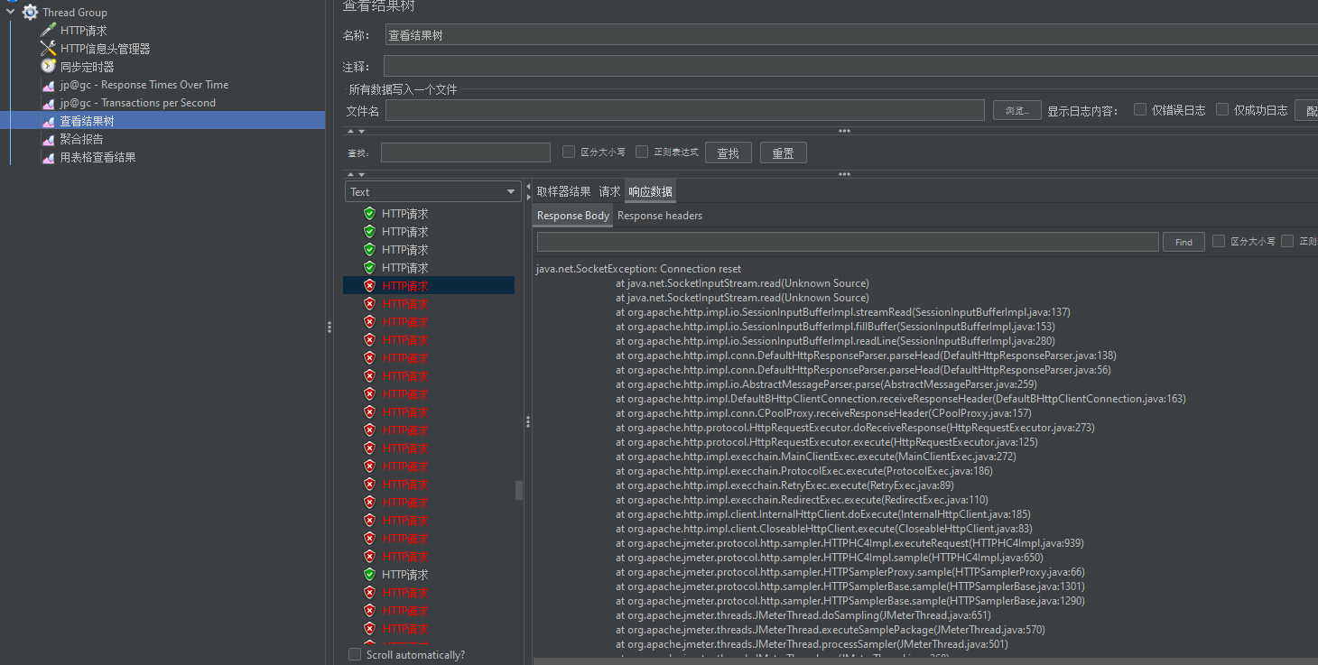
Task: Click the pipette icon of the HTTP请求 sampler
Action: (49, 31)
